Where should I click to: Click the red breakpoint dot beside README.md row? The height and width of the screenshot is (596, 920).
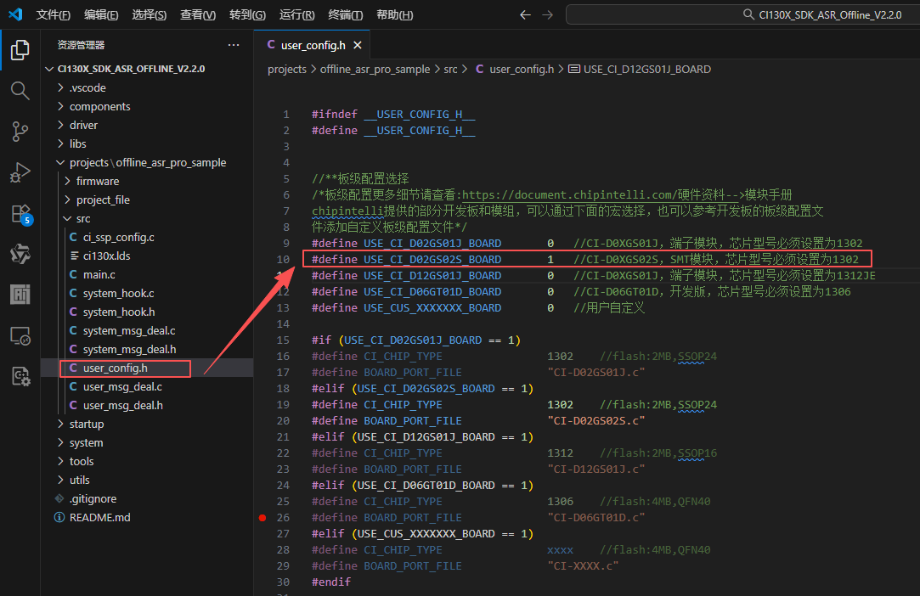(262, 517)
